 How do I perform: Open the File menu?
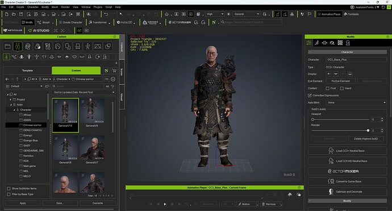[x=3, y=7]
